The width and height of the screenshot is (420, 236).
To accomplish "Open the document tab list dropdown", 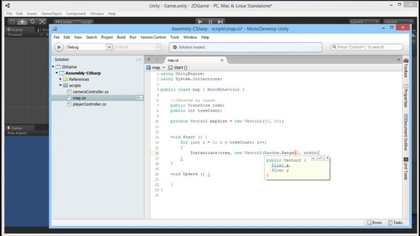I will tap(398, 60).
